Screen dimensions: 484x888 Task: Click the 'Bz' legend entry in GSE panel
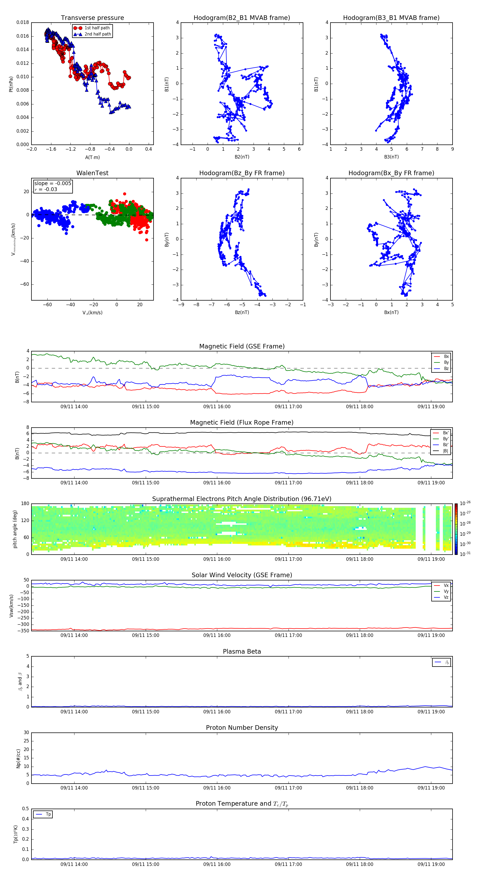point(442,368)
